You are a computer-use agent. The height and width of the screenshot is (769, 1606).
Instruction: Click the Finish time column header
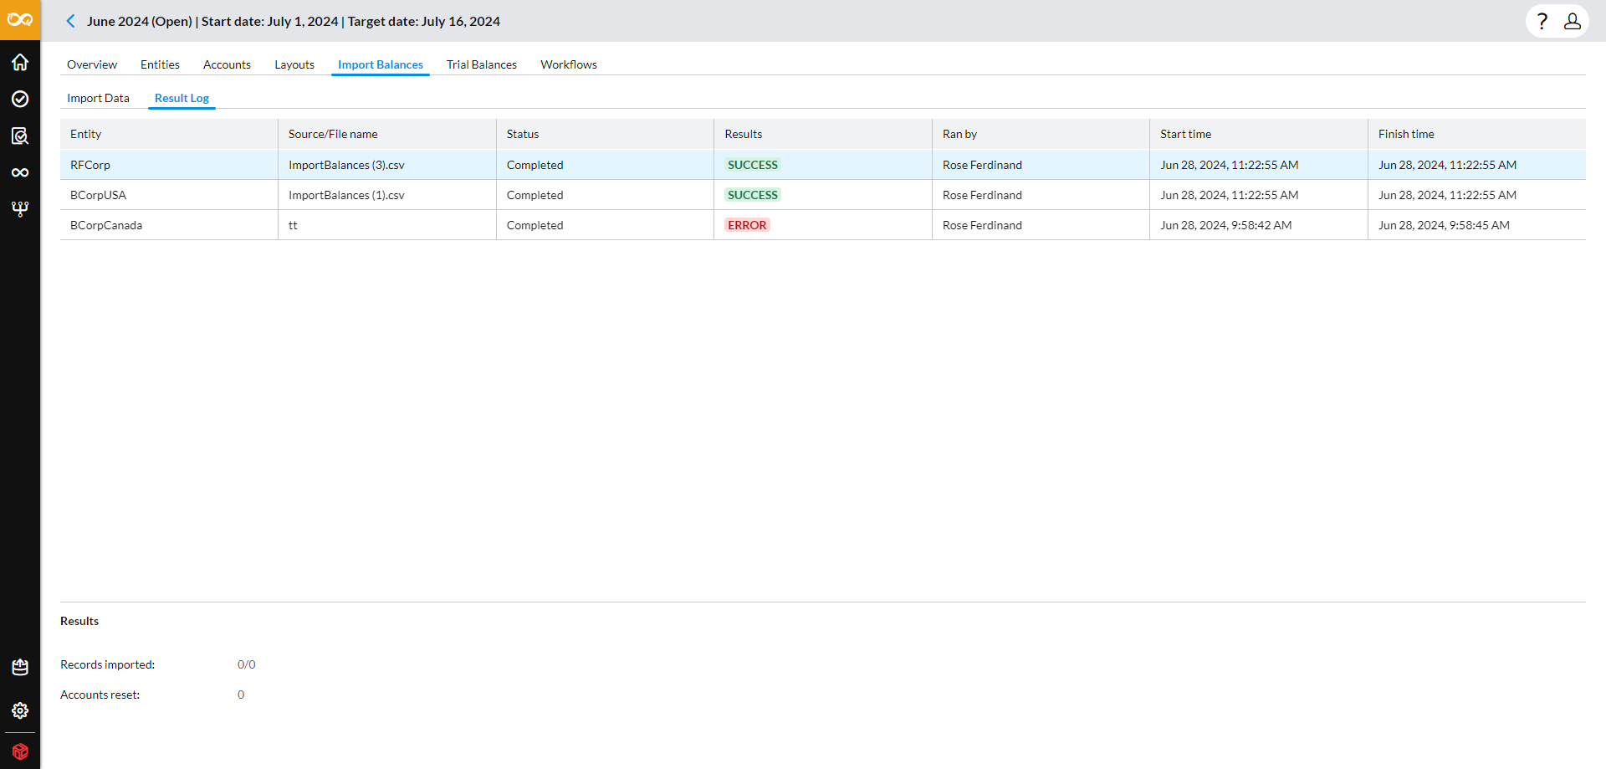[x=1477, y=134]
